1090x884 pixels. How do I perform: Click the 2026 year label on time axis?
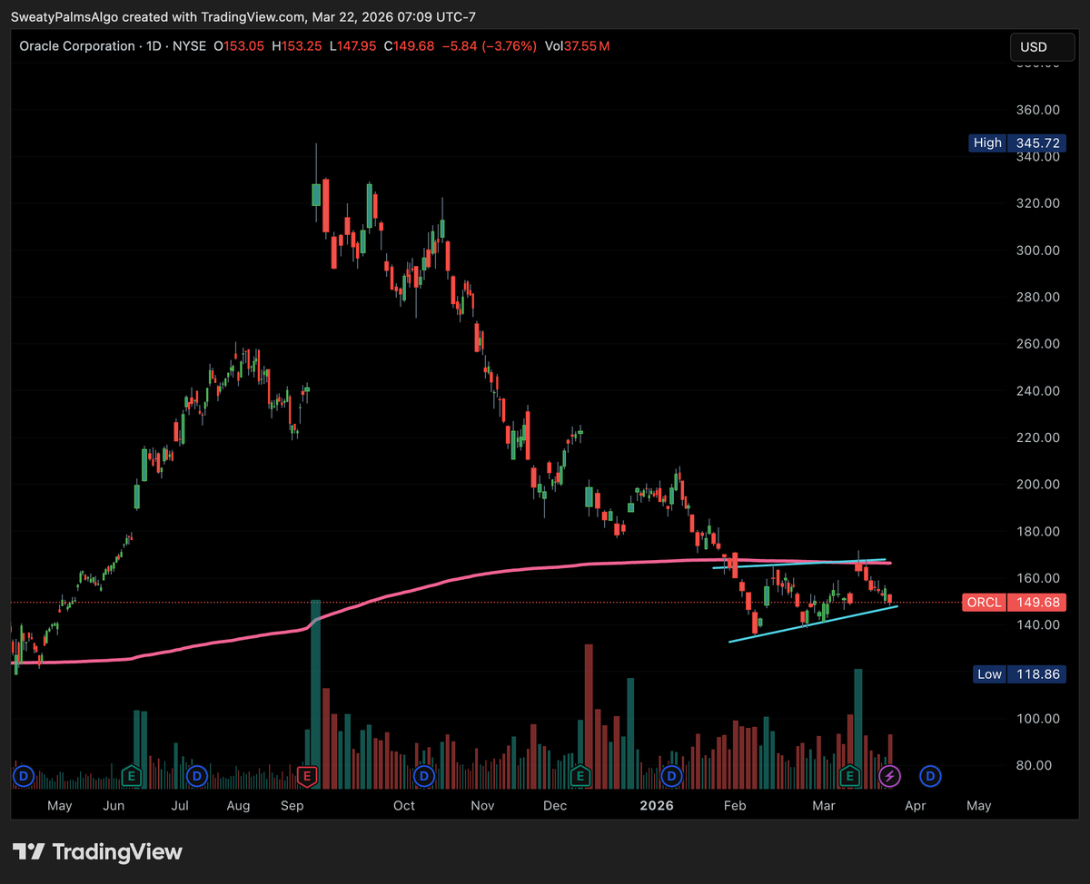coord(657,806)
